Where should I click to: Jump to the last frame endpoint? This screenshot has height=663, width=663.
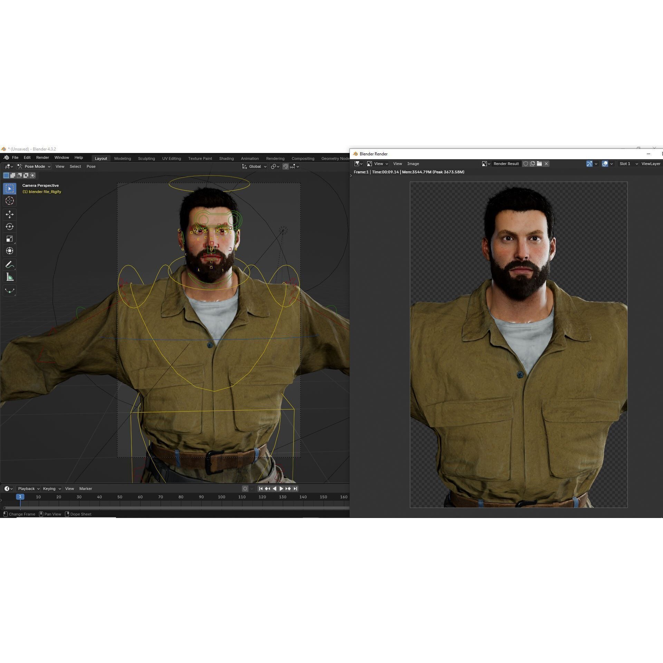coord(295,489)
